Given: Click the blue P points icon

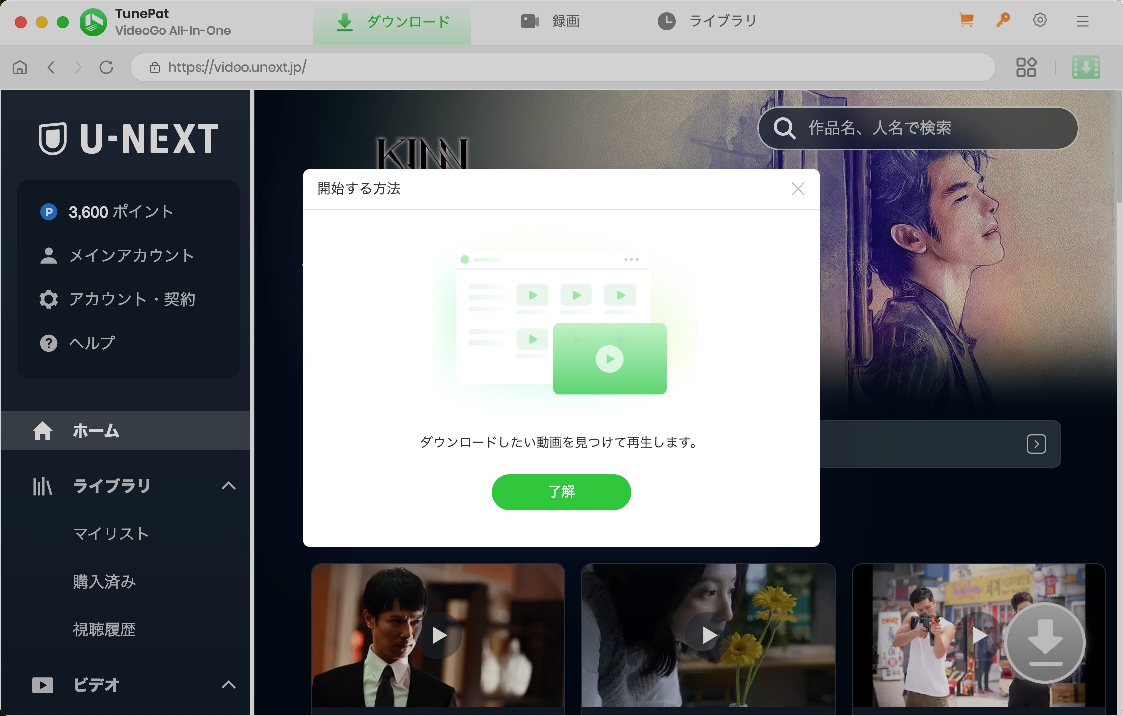Looking at the screenshot, I should tap(49, 212).
